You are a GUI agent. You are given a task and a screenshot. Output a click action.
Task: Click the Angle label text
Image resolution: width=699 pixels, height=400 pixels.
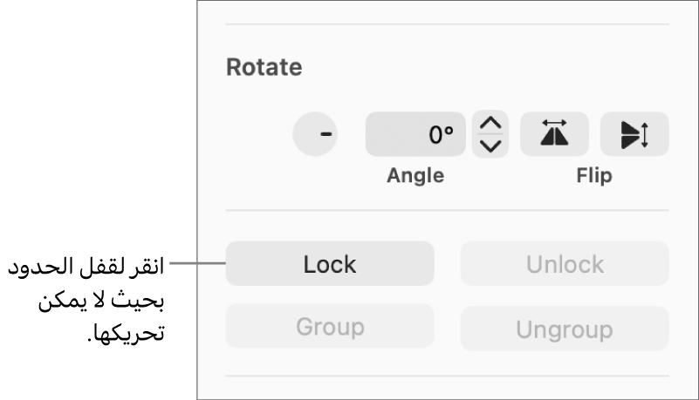point(415,175)
